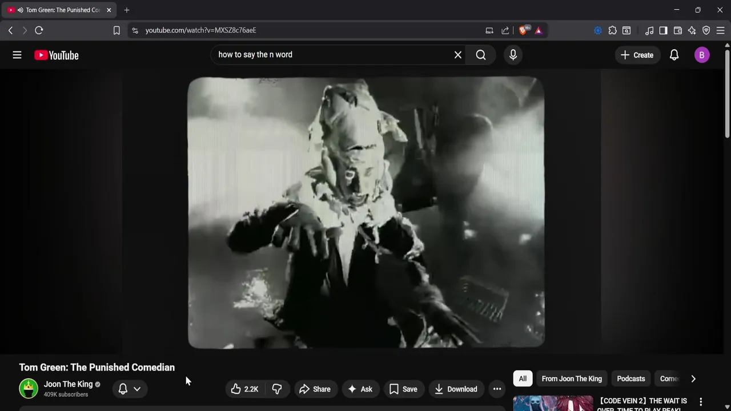Screen dimensions: 731x411
Task: Select the Tom Green browser tab
Action: pos(59,10)
